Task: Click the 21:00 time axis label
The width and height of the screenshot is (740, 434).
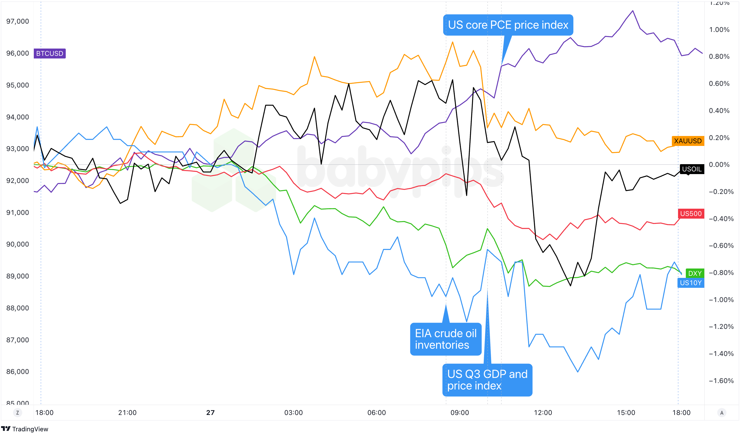Action: [x=127, y=413]
